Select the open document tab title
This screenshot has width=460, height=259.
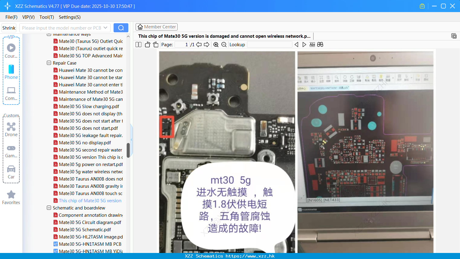[x=224, y=36]
